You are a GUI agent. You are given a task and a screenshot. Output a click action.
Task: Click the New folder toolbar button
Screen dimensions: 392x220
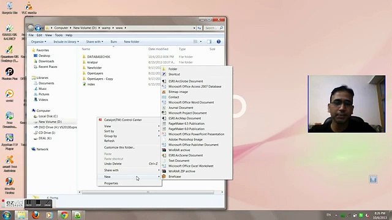[132, 42]
